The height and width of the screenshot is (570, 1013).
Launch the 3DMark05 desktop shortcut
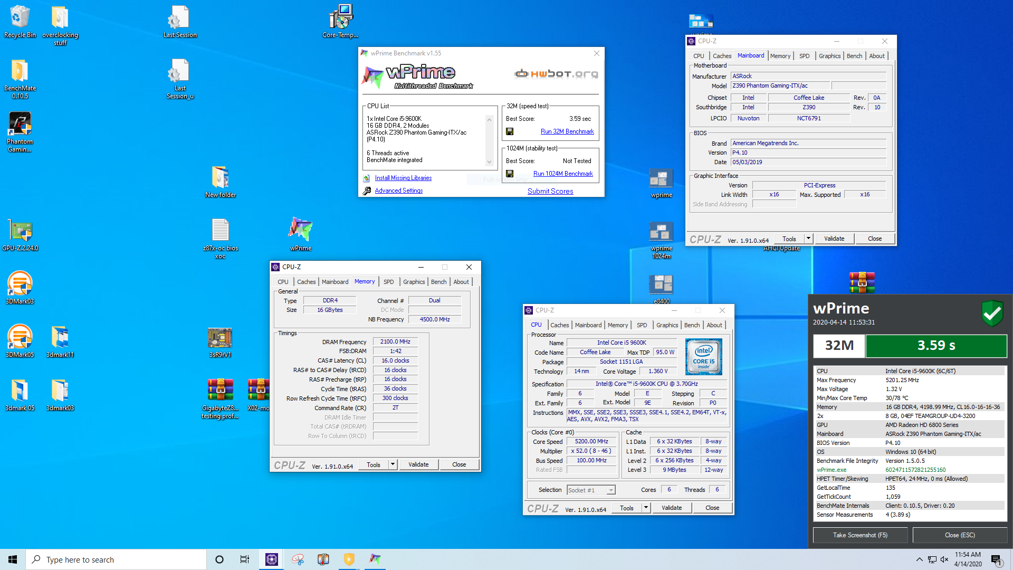click(20, 341)
